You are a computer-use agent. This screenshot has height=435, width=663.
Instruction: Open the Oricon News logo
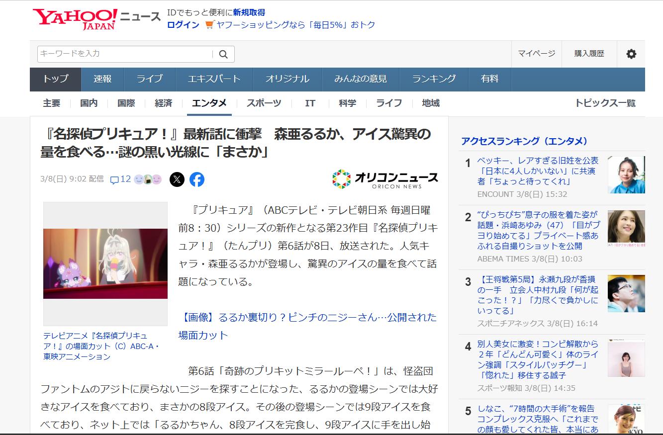385,179
